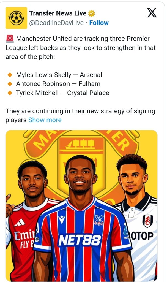Click the Macron logo on the striped jersey

(x=62, y=220)
